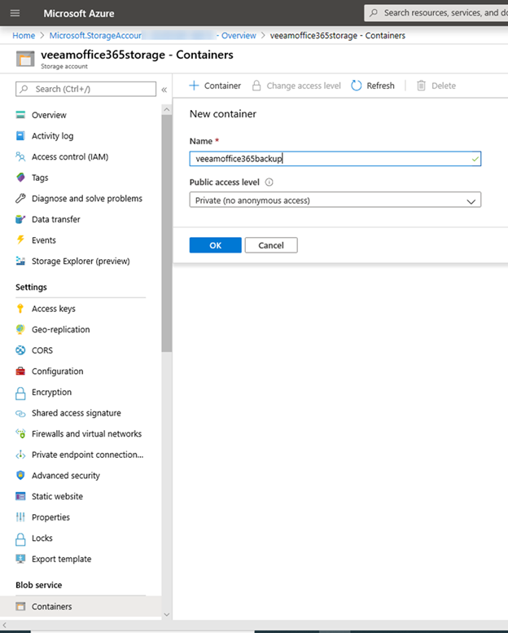Screen dimensions: 508x633
Task: Click Delete in the toolbar
Action: click(x=436, y=86)
